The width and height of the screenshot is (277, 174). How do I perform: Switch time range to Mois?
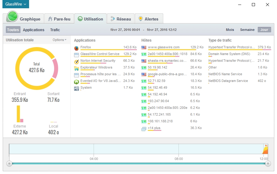coord(230,30)
